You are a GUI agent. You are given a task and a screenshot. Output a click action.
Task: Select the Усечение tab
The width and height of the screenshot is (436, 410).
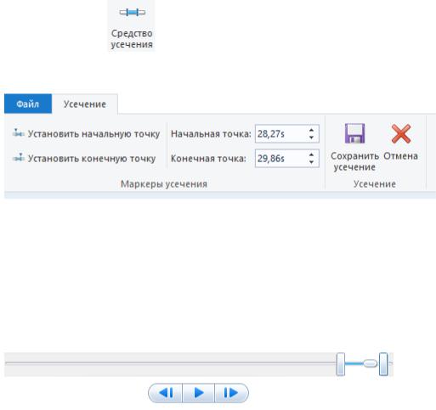coord(85,104)
